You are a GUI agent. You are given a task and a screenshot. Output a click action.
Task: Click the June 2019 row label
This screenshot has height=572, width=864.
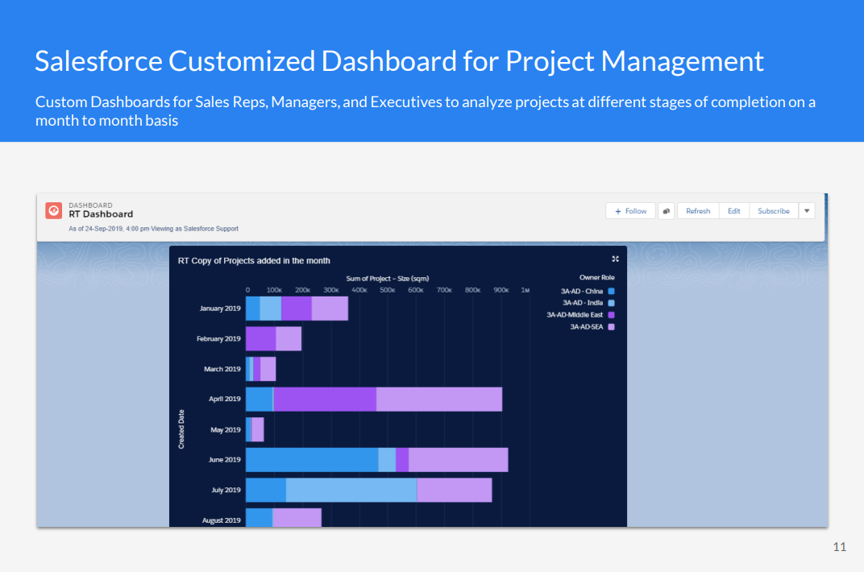pyautogui.click(x=224, y=459)
